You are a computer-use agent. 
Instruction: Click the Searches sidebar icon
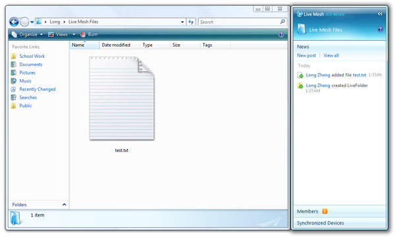pyautogui.click(x=14, y=97)
